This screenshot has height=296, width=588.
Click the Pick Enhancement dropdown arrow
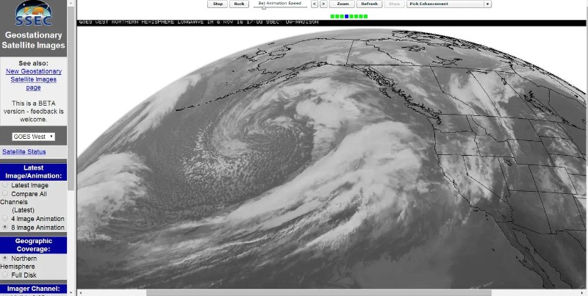487,4
